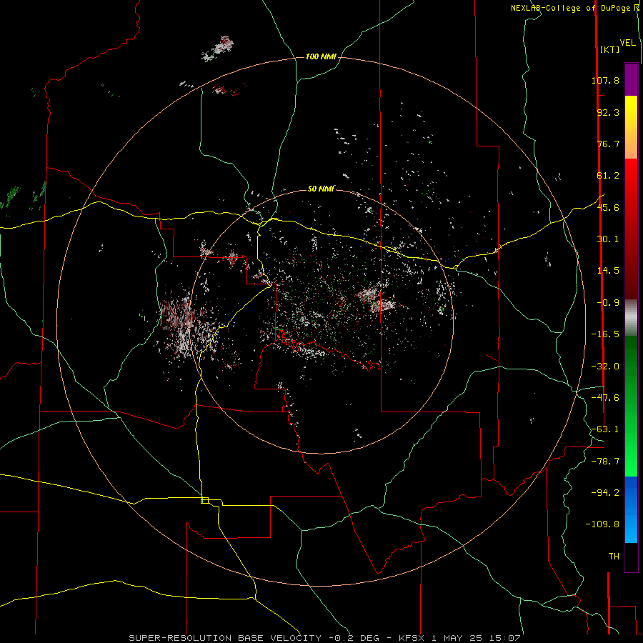The height and width of the screenshot is (643, 643).
Task: Select the 92.3 velocity scale value
Action: point(608,112)
